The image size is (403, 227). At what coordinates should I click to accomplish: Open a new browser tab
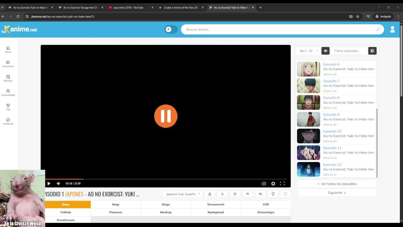260,8
